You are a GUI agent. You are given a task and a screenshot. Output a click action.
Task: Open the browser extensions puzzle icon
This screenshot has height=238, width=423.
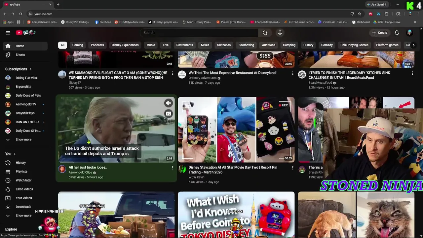pyautogui.click(x=387, y=14)
